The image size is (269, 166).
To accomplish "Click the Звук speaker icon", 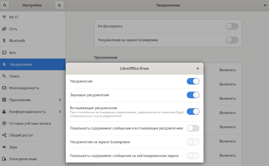I will (x=4, y=147).
